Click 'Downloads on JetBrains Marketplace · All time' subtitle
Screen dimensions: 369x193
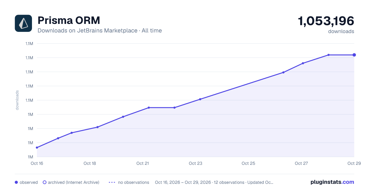[100, 30]
